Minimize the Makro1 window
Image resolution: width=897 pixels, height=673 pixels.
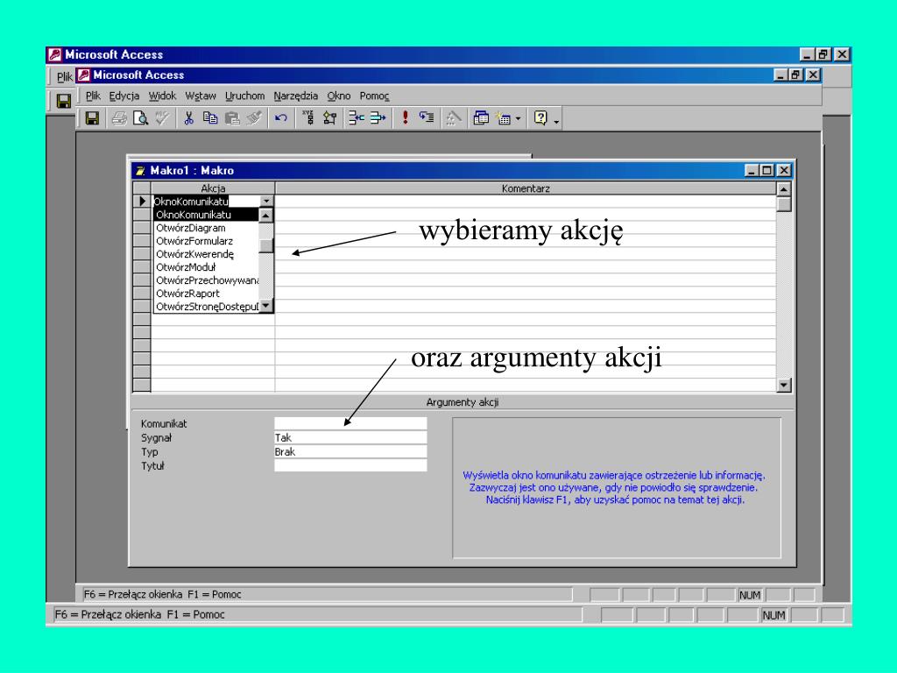[x=752, y=171]
